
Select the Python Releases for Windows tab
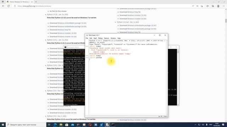coord(20,2)
